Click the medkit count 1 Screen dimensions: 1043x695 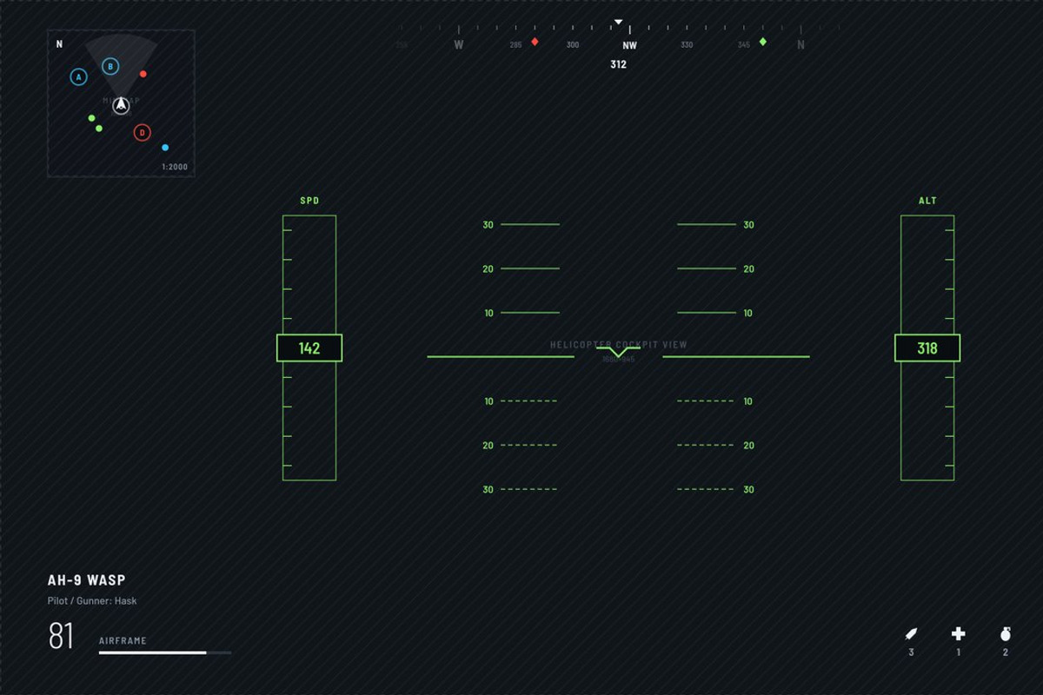coord(959,652)
